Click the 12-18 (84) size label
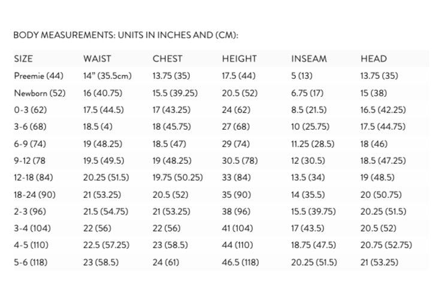Screen dimensions: 433x296 (x=34, y=178)
